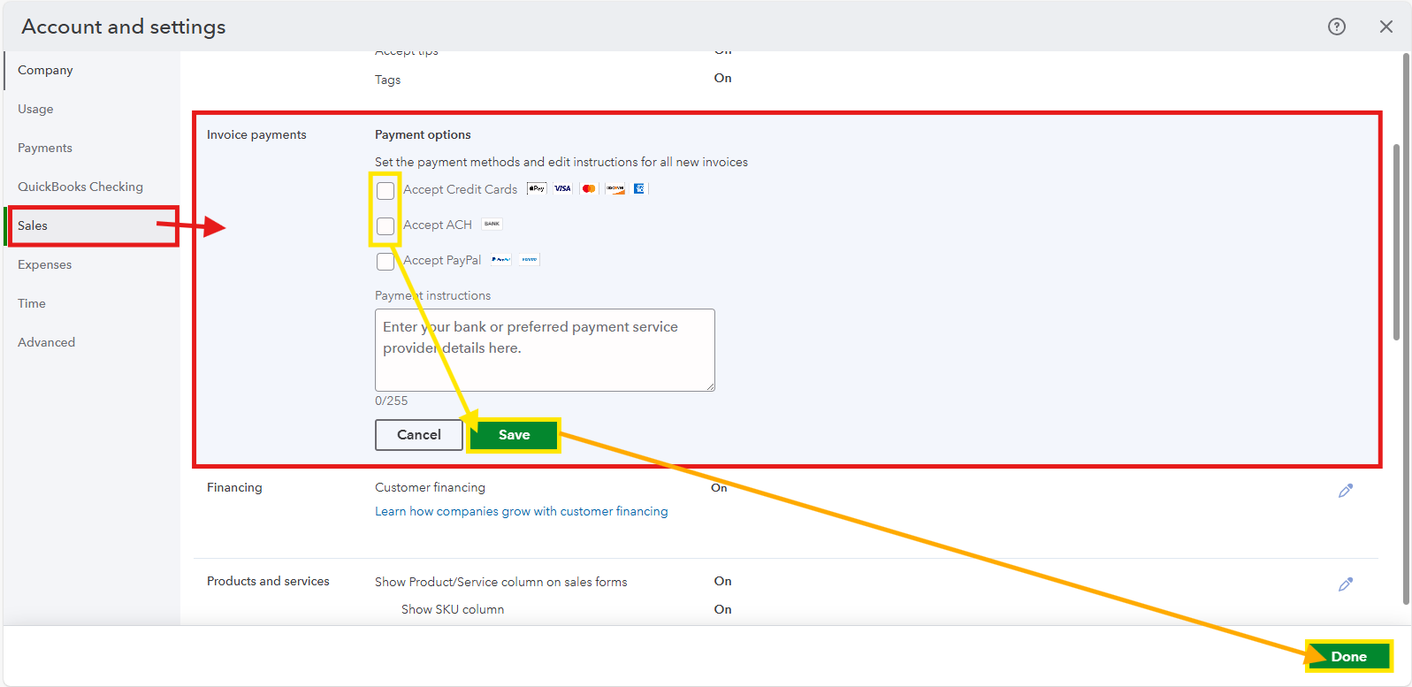1412x687 pixels.
Task: Click the PayPal logo icon
Action: pos(501,259)
